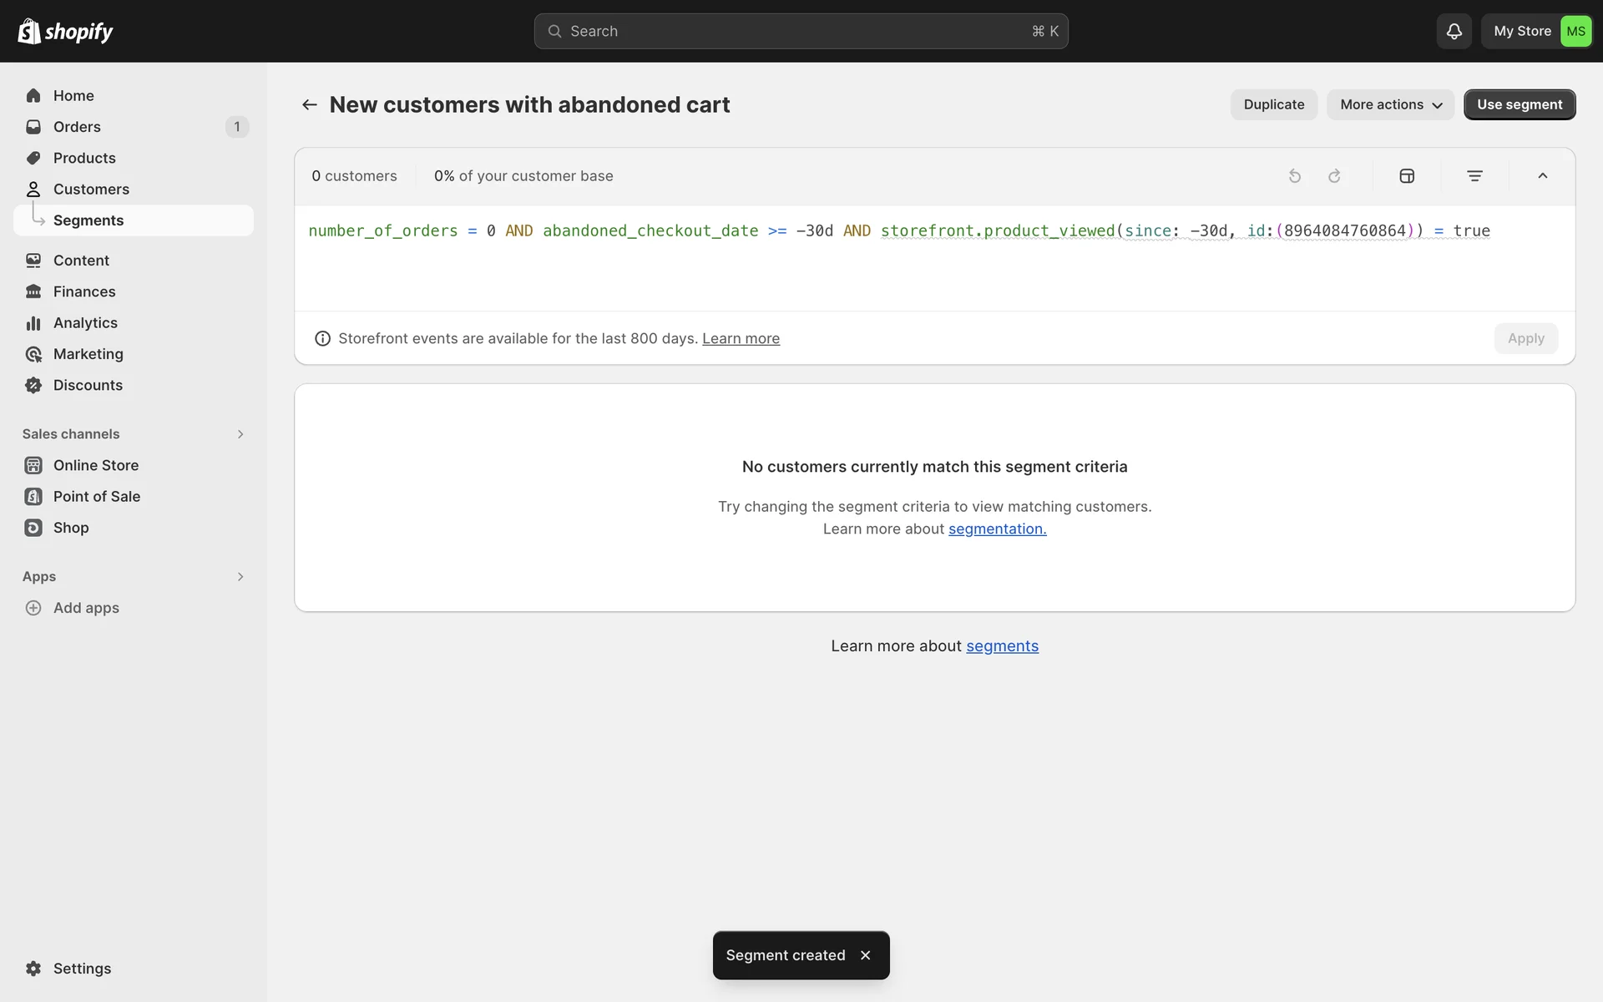Open Settings gear in sidebar

tap(33, 969)
